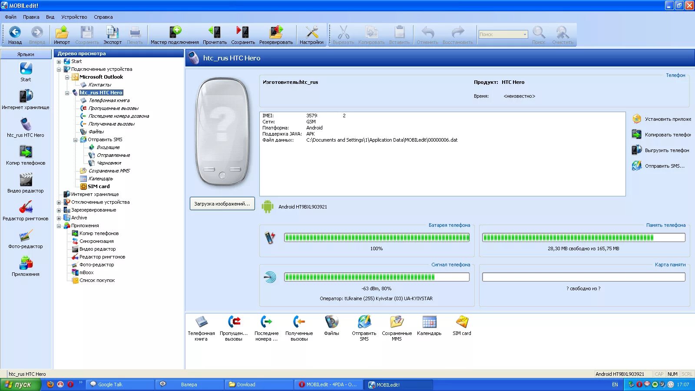Open htc_rus HTC Hero sidebar shortcut
Screen dimensions: 695x391
coord(26,127)
